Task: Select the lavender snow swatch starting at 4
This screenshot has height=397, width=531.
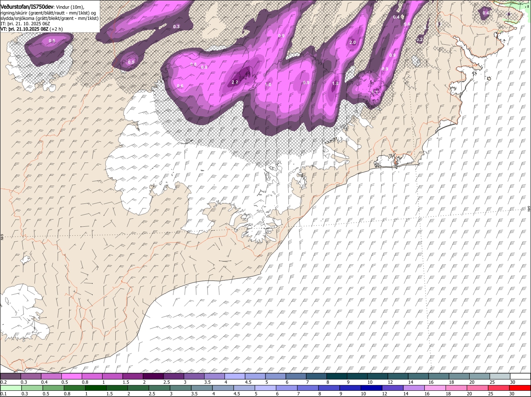Action: pos(235,376)
